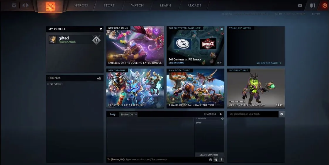The image size is (329, 165).
Task: Click the add friend icon
Action: tap(99, 78)
